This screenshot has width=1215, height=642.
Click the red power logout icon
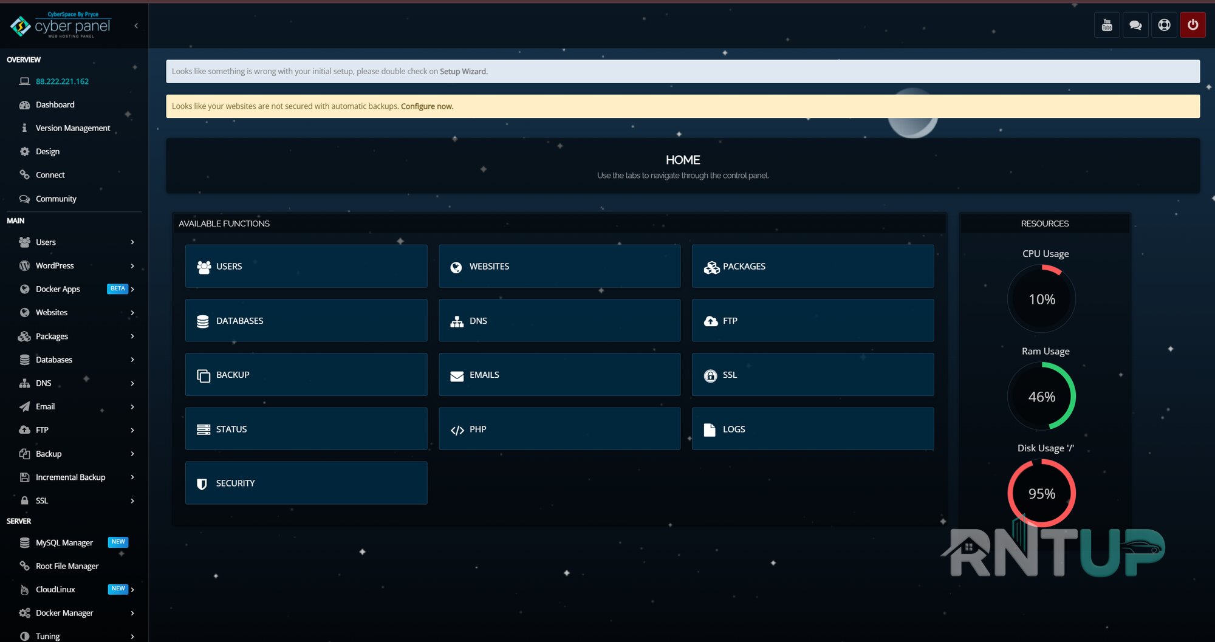1193,25
